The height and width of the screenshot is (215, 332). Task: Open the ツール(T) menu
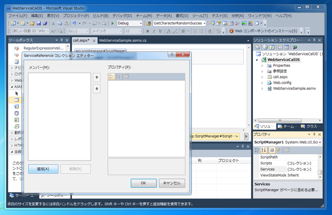point(200,16)
